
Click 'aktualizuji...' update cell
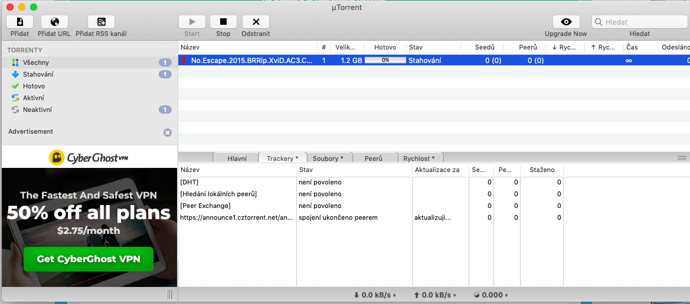433,217
